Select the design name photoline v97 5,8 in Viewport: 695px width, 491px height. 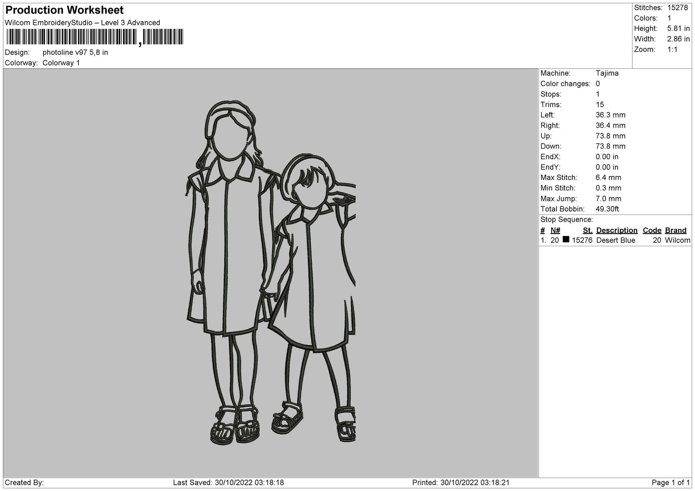[x=75, y=52]
